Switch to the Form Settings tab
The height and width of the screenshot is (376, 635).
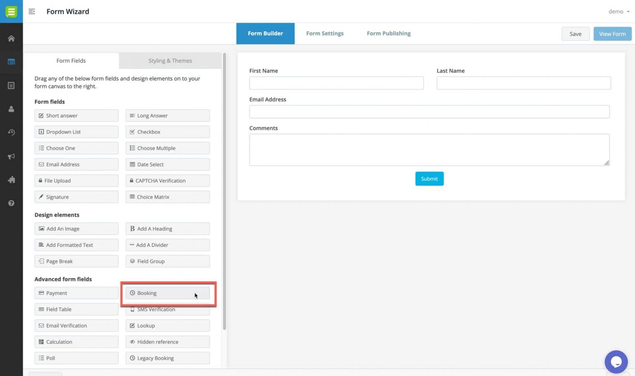(x=325, y=33)
